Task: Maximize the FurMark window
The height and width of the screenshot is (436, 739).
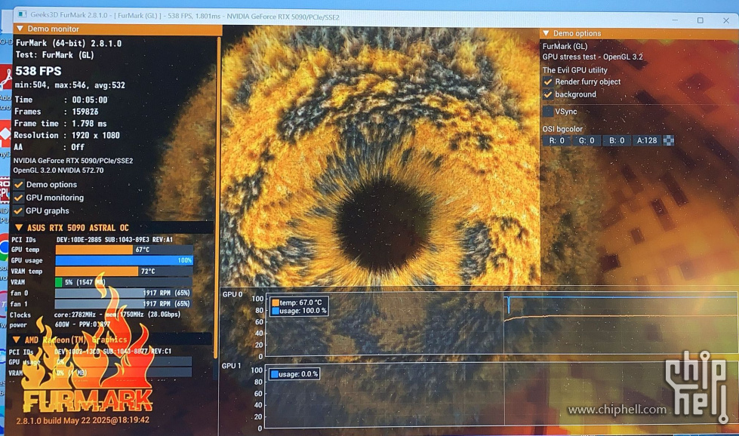Action: [x=701, y=20]
